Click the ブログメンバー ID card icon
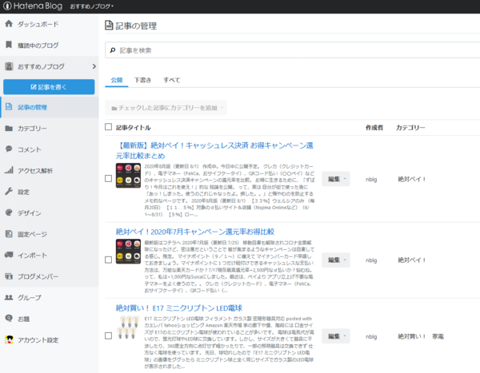 click(9, 276)
